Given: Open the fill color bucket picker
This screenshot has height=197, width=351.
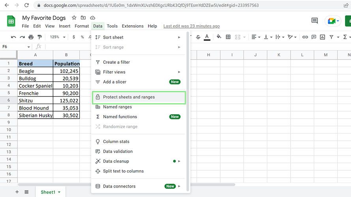Looking at the screenshot, I should tap(219, 37).
